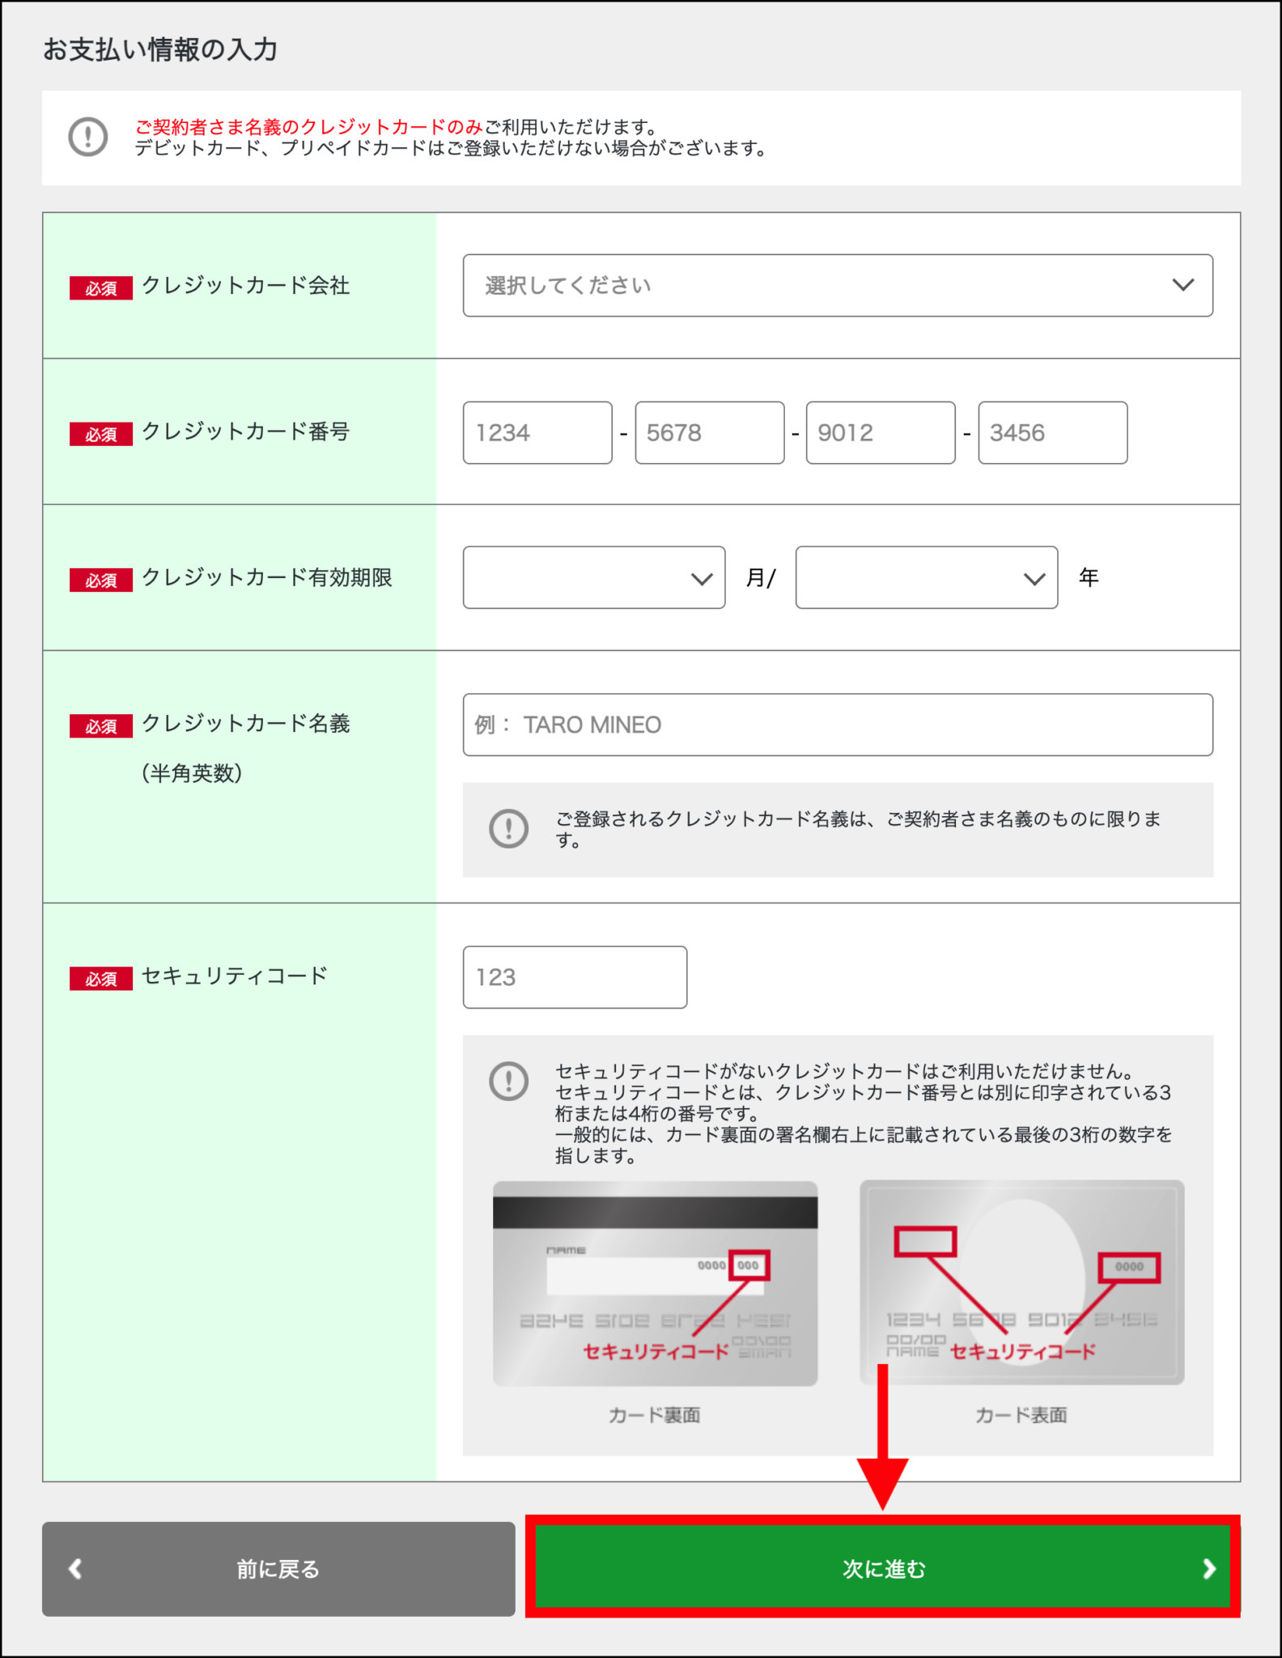Screen dimensions: 1282x1658
Task: Focus the cardholder name input field
Action: (x=837, y=724)
